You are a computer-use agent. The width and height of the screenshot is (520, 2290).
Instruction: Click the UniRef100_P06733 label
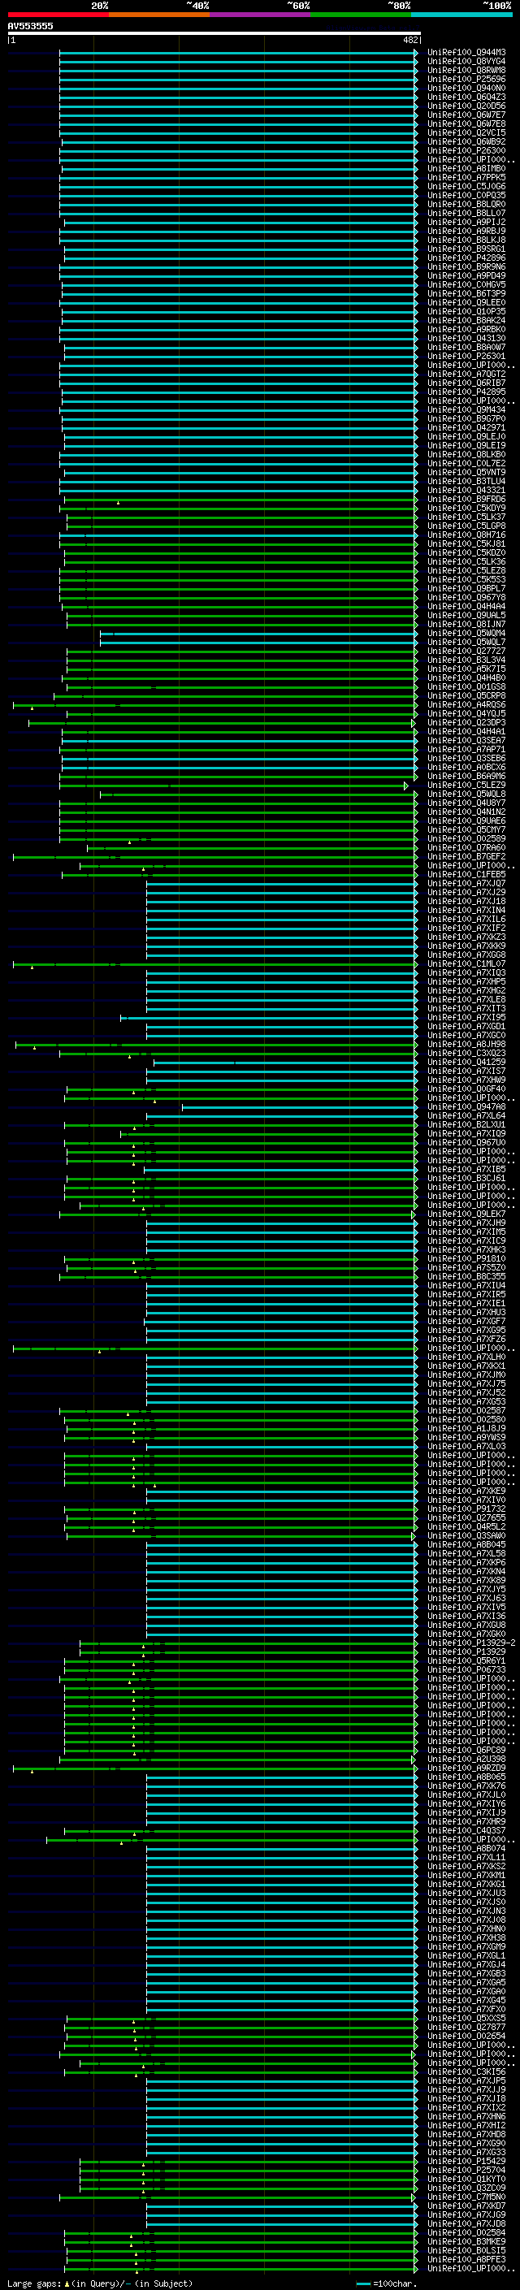pos(466,1669)
